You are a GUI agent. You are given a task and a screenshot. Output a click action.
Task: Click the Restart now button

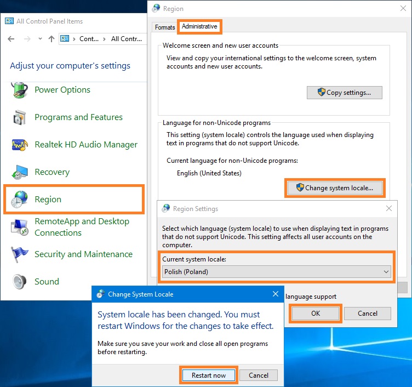pyautogui.click(x=209, y=375)
